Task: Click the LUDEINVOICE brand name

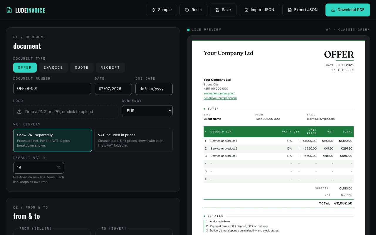Action: 30,10
